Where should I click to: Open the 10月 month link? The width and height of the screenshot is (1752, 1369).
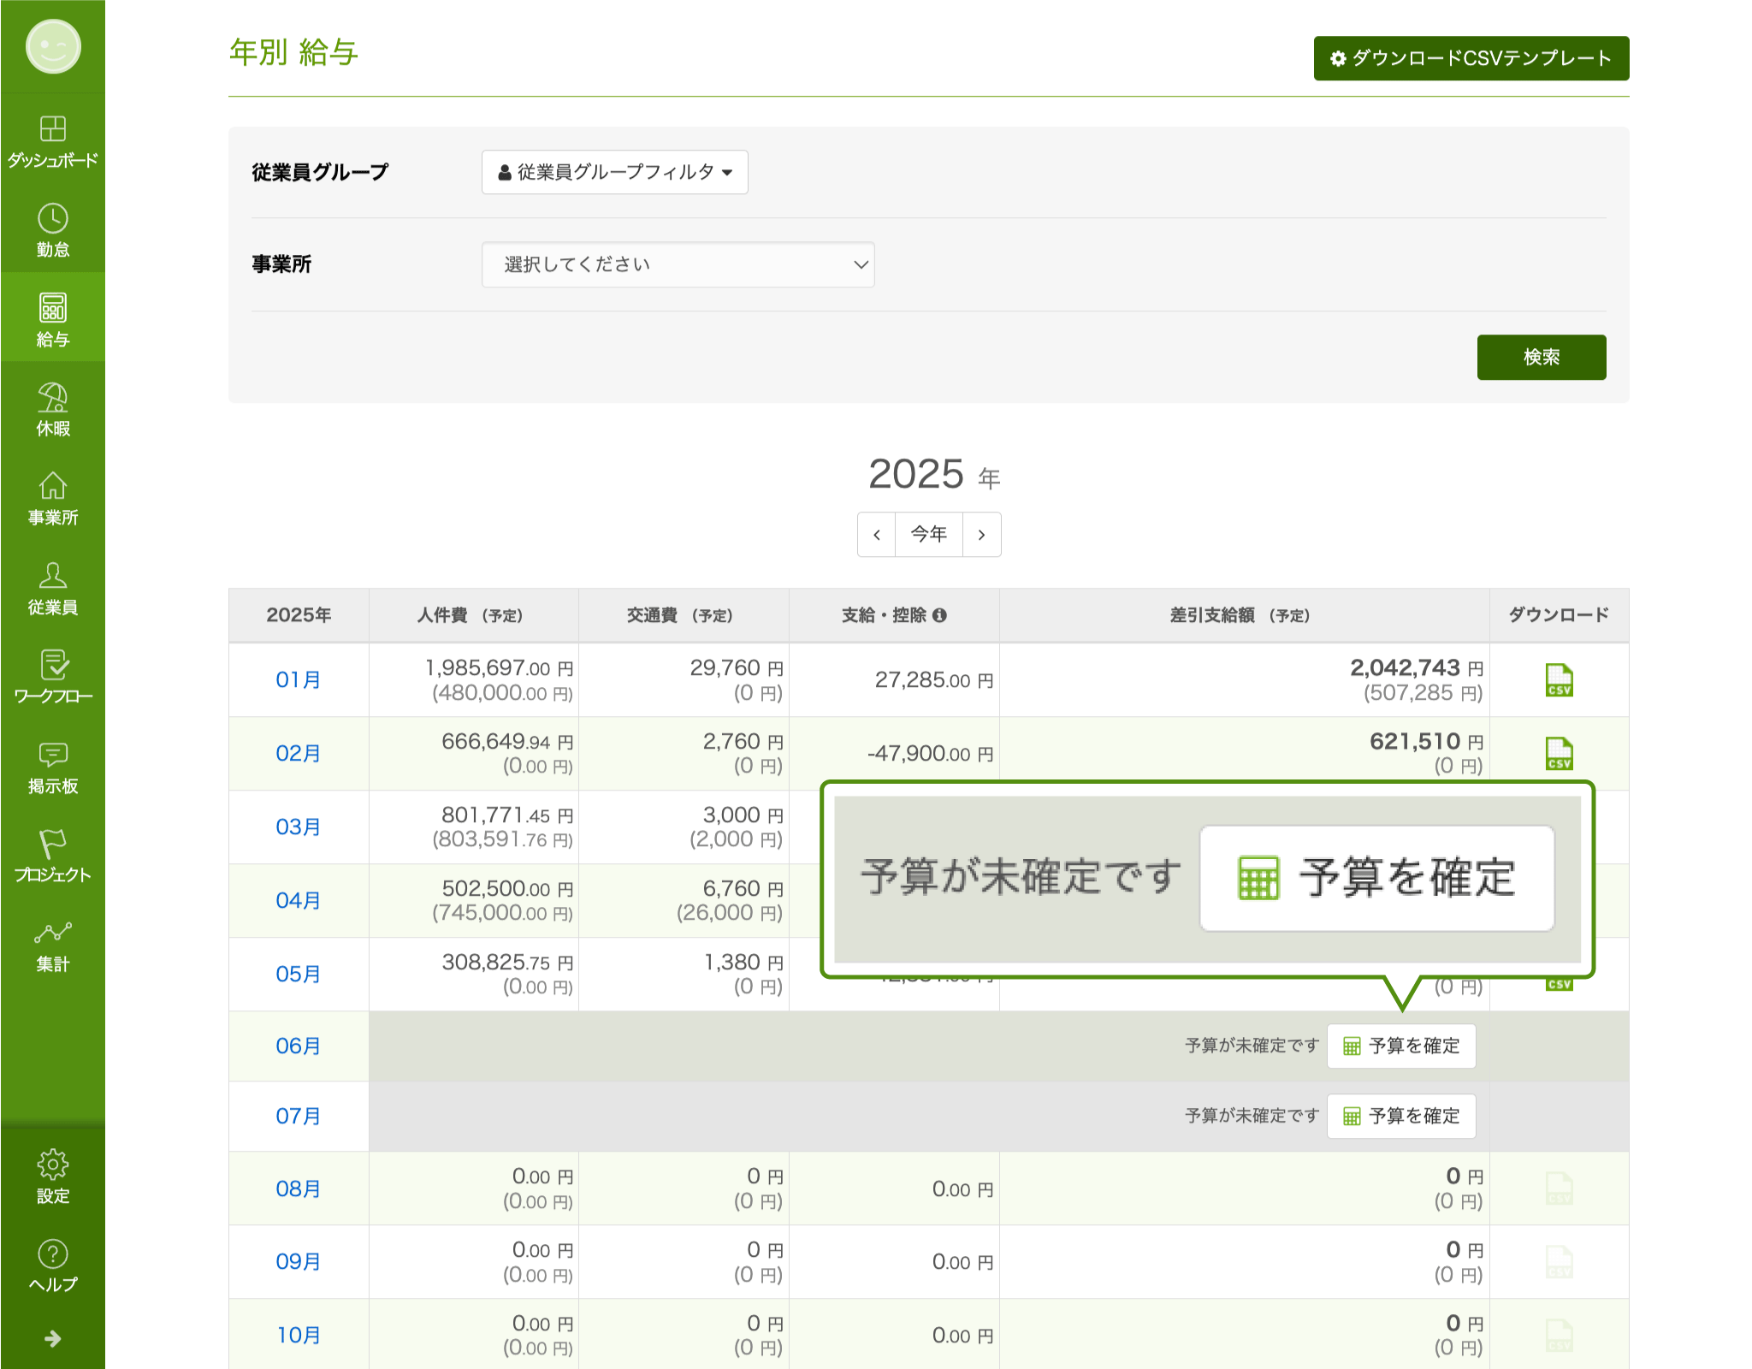pos(299,1336)
